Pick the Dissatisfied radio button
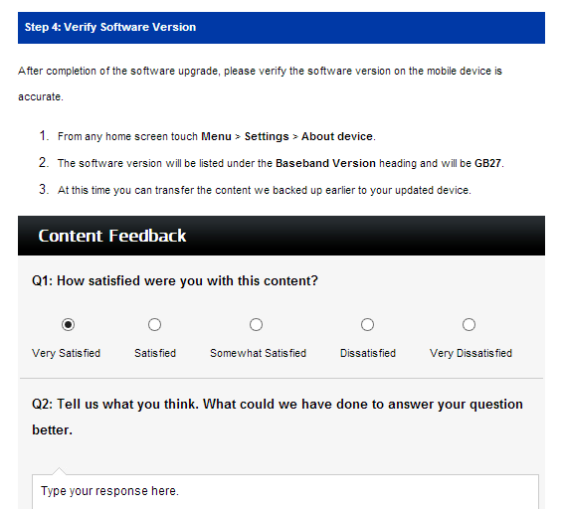The width and height of the screenshot is (564, 509). click(367, 325)
